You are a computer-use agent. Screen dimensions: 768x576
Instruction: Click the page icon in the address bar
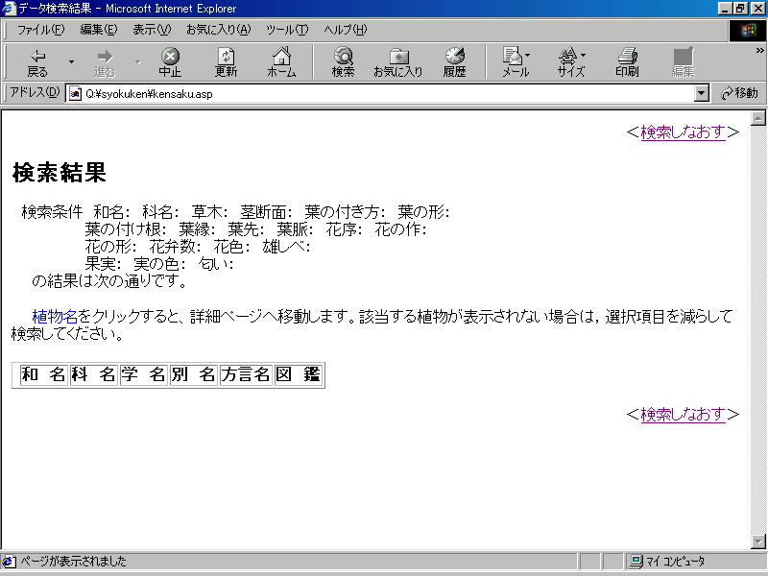[75, 93]
